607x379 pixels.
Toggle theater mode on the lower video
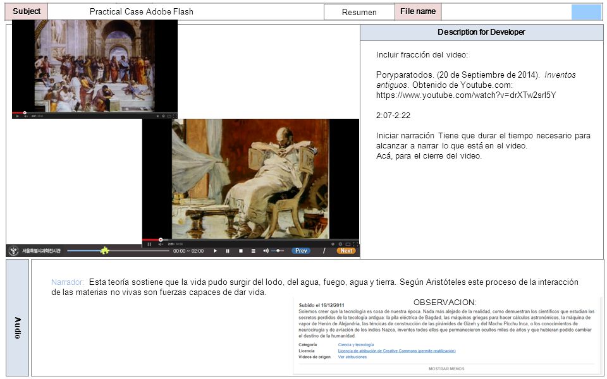coord(348,244)
